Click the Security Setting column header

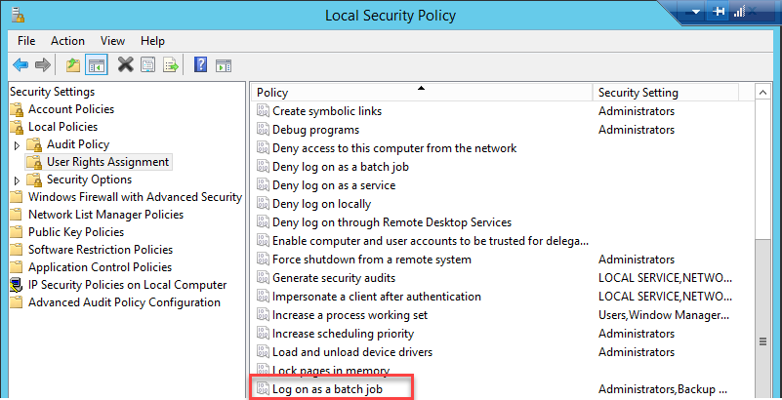click(x=638, y=93)
